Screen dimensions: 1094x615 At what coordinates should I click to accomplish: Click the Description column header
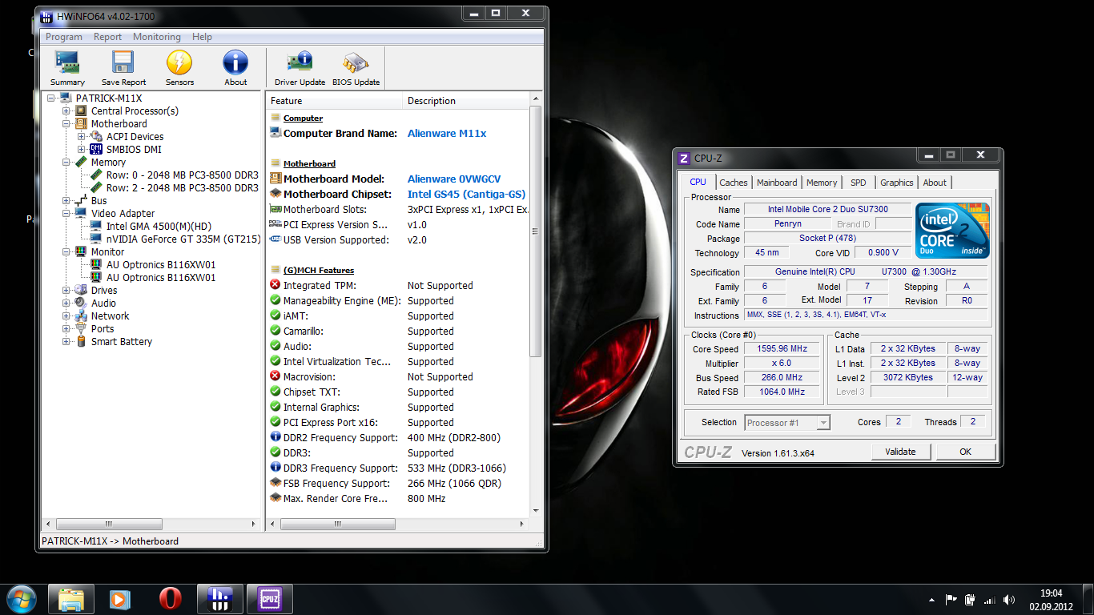(465, 101)
